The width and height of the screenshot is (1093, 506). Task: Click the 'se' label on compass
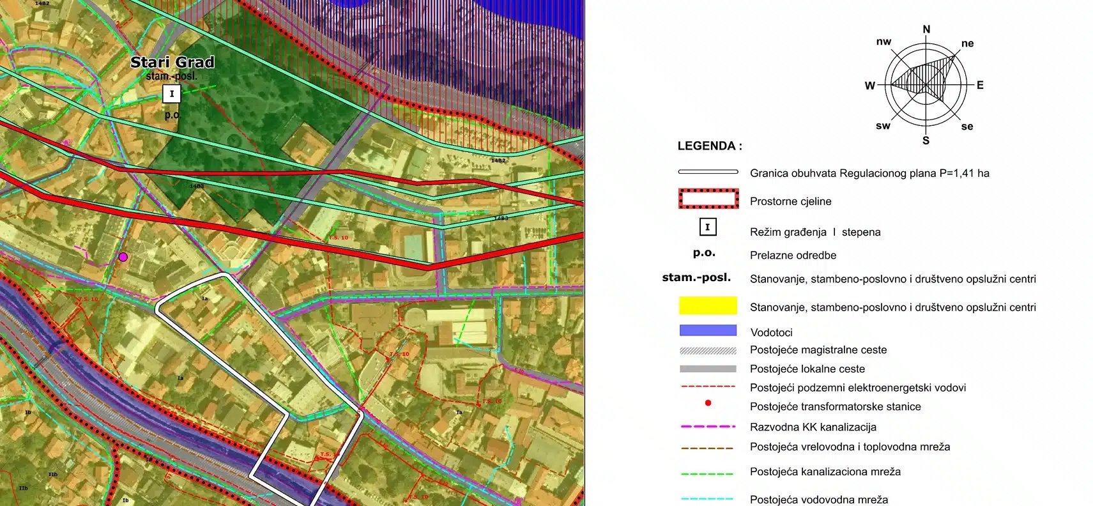[x=967, y=126]
